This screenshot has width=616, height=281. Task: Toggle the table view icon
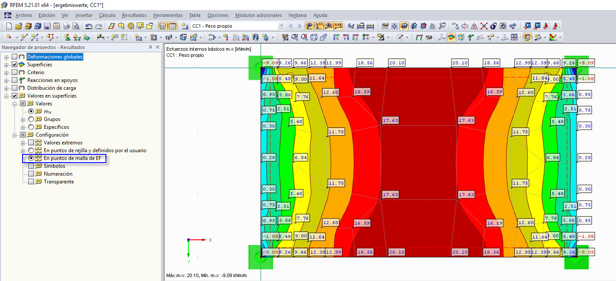pos(172,26)
